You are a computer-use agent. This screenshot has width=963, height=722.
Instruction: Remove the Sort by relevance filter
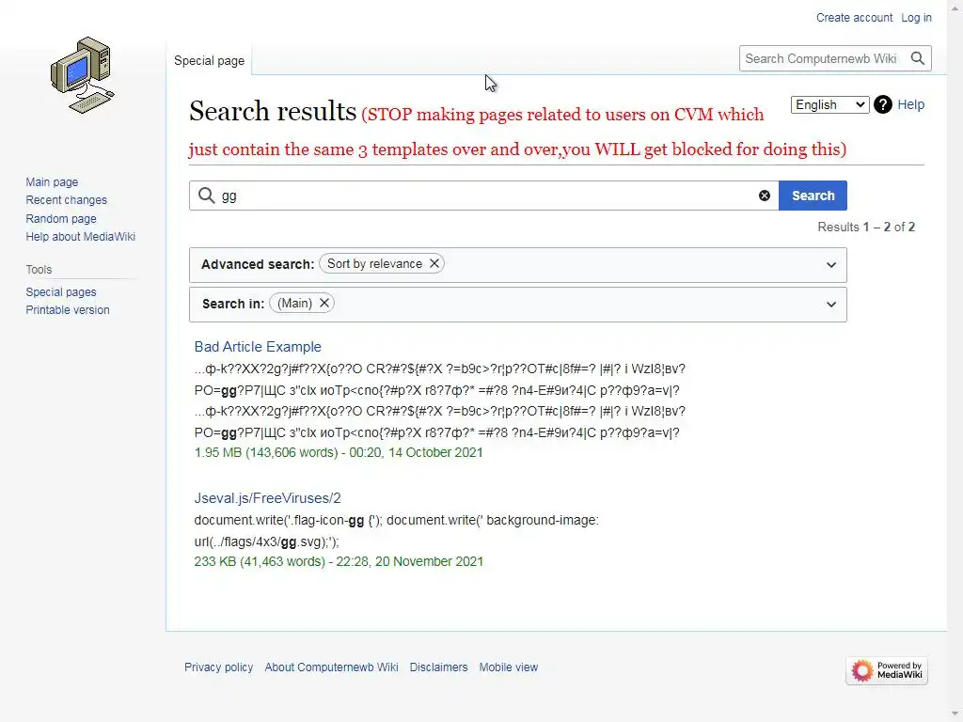coord(434,264)
